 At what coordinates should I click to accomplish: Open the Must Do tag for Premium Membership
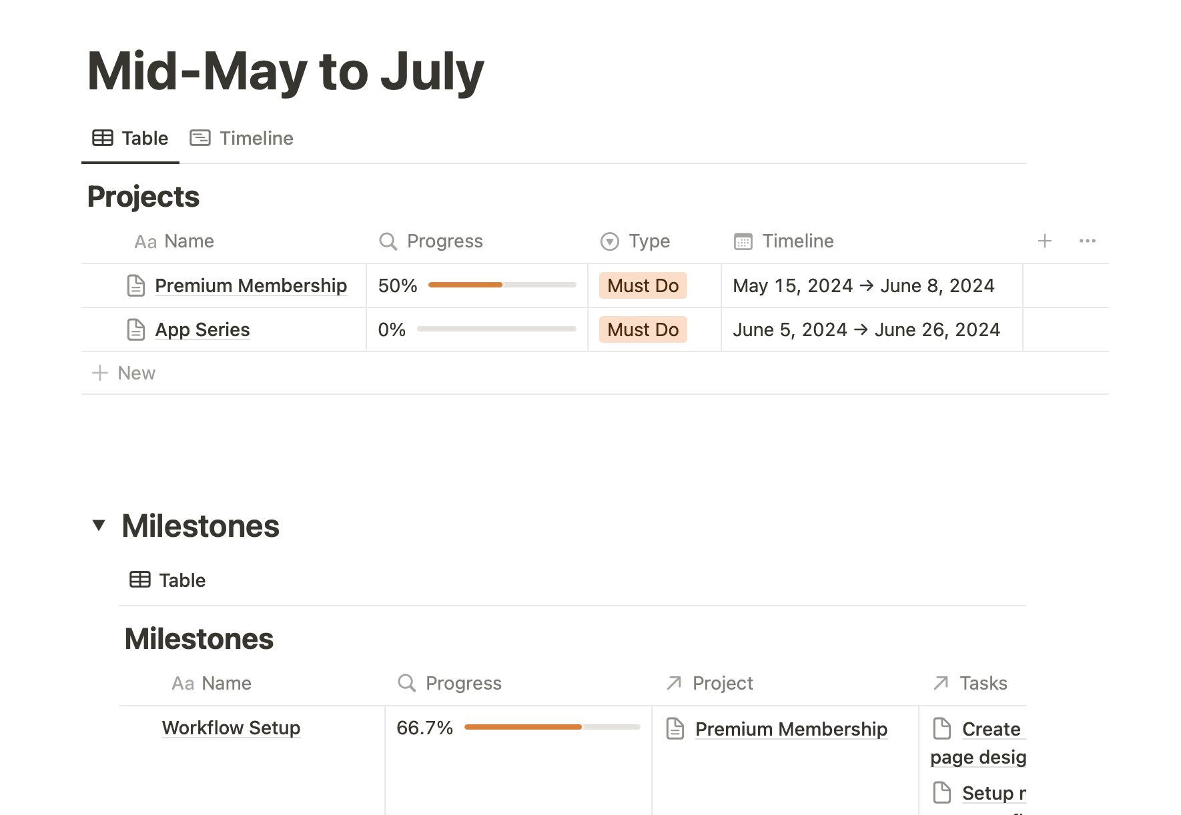point(643,286)
